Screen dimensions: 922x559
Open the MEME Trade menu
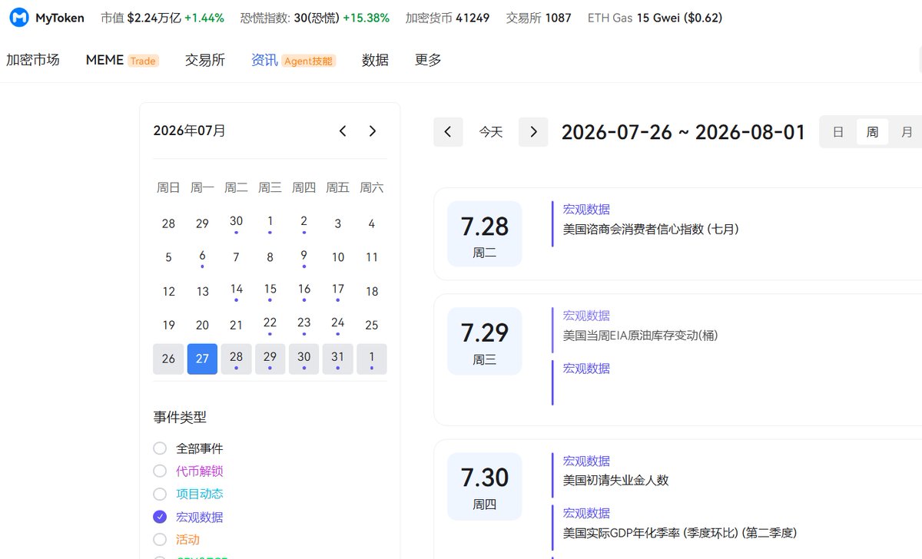pyautogui.click(x=122, y=60)
